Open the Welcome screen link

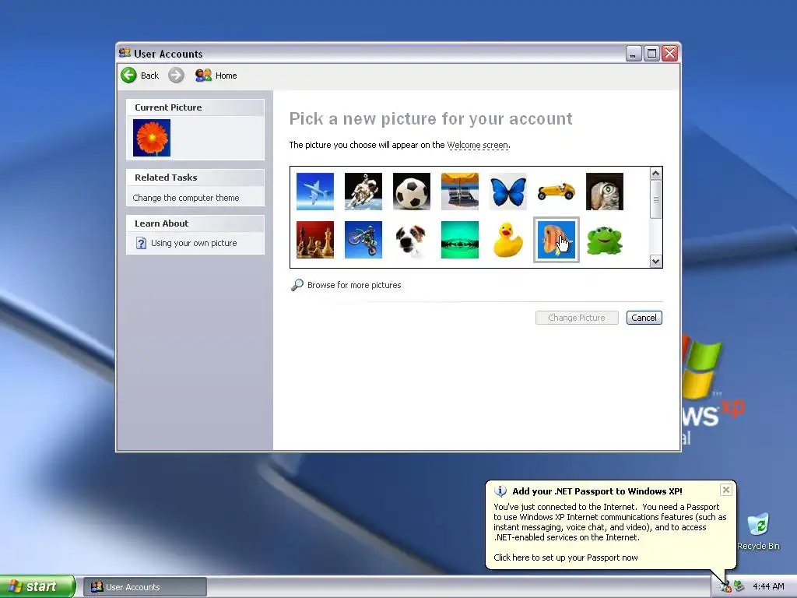[477, 145]
